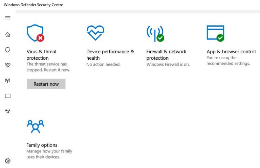
Task: Click the large firewall antenna tile icon
Action: (x=155, y=33)
